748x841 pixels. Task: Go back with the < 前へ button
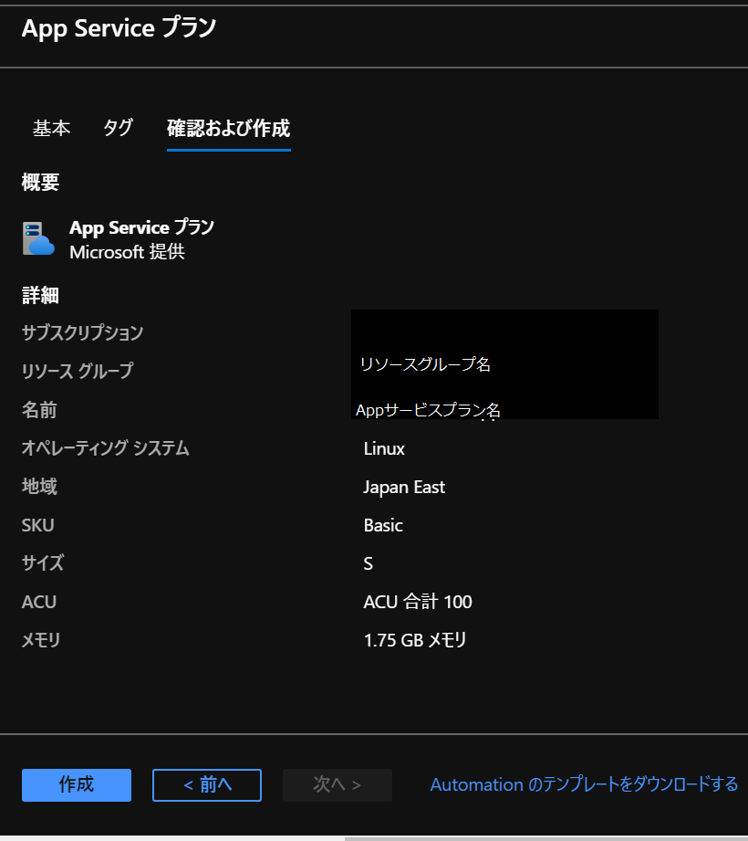click(207, 784)
